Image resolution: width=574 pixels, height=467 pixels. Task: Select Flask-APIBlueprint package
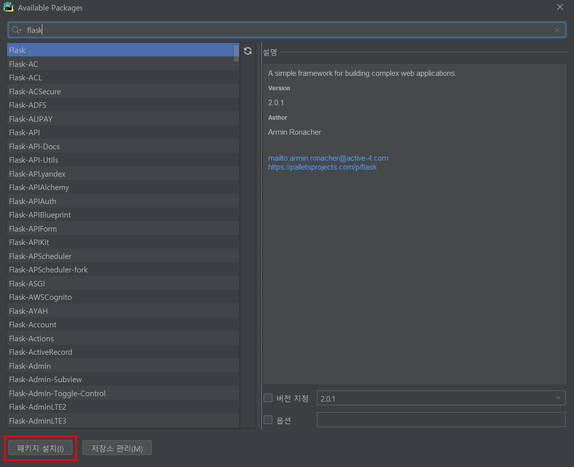(x=123, y=215)
